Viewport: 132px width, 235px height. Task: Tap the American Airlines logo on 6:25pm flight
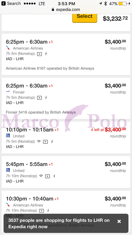pos(8,48)
